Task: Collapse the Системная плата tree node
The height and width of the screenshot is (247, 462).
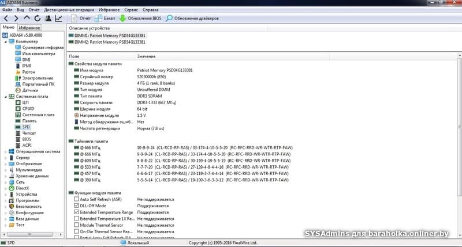Action: click(x=6, y=97)
